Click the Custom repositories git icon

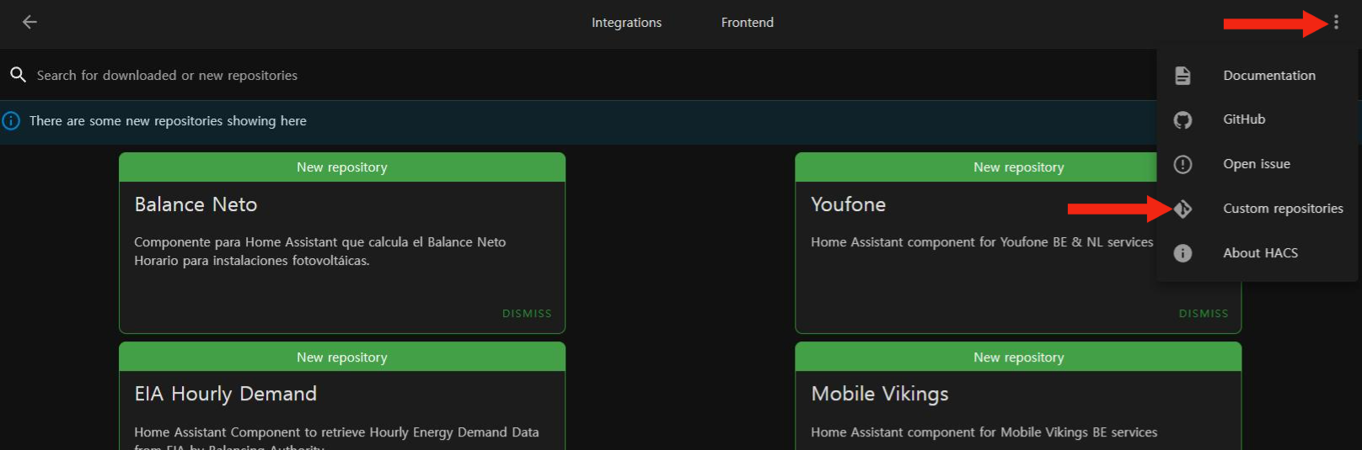[1183, 209]
